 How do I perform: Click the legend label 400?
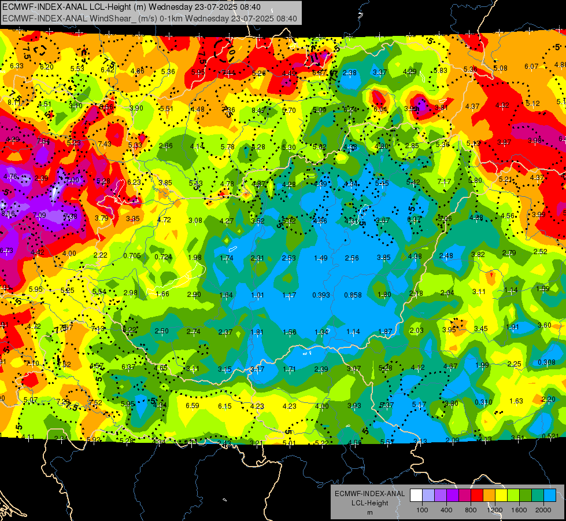tap(446, 510)
